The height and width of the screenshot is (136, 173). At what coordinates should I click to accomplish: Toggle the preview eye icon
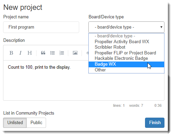tap(88, 53)
